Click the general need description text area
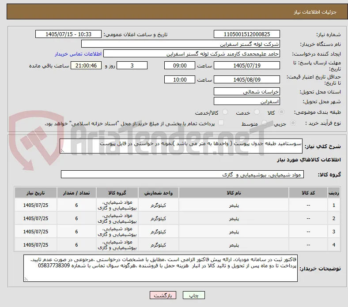The height and width of the screenshot is (307, 348). 181,146
